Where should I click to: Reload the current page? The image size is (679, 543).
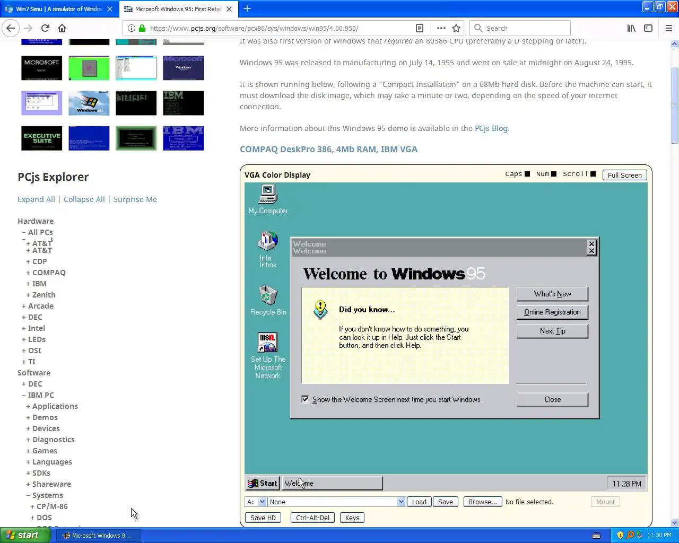[45, 28]
